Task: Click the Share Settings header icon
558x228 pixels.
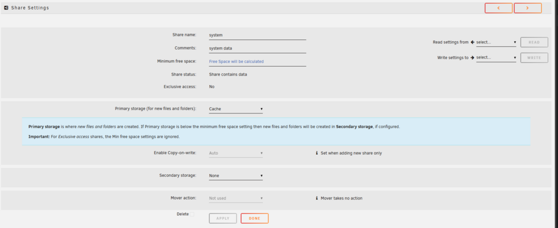Action: (6, 7)
